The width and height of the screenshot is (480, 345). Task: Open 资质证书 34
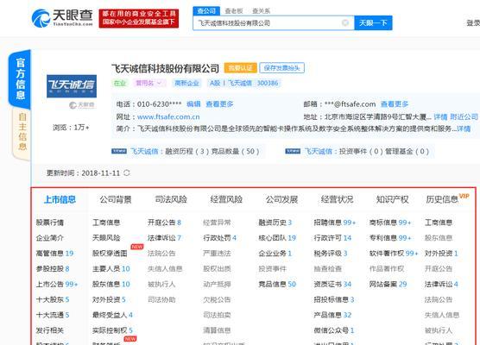click(332, 284)
